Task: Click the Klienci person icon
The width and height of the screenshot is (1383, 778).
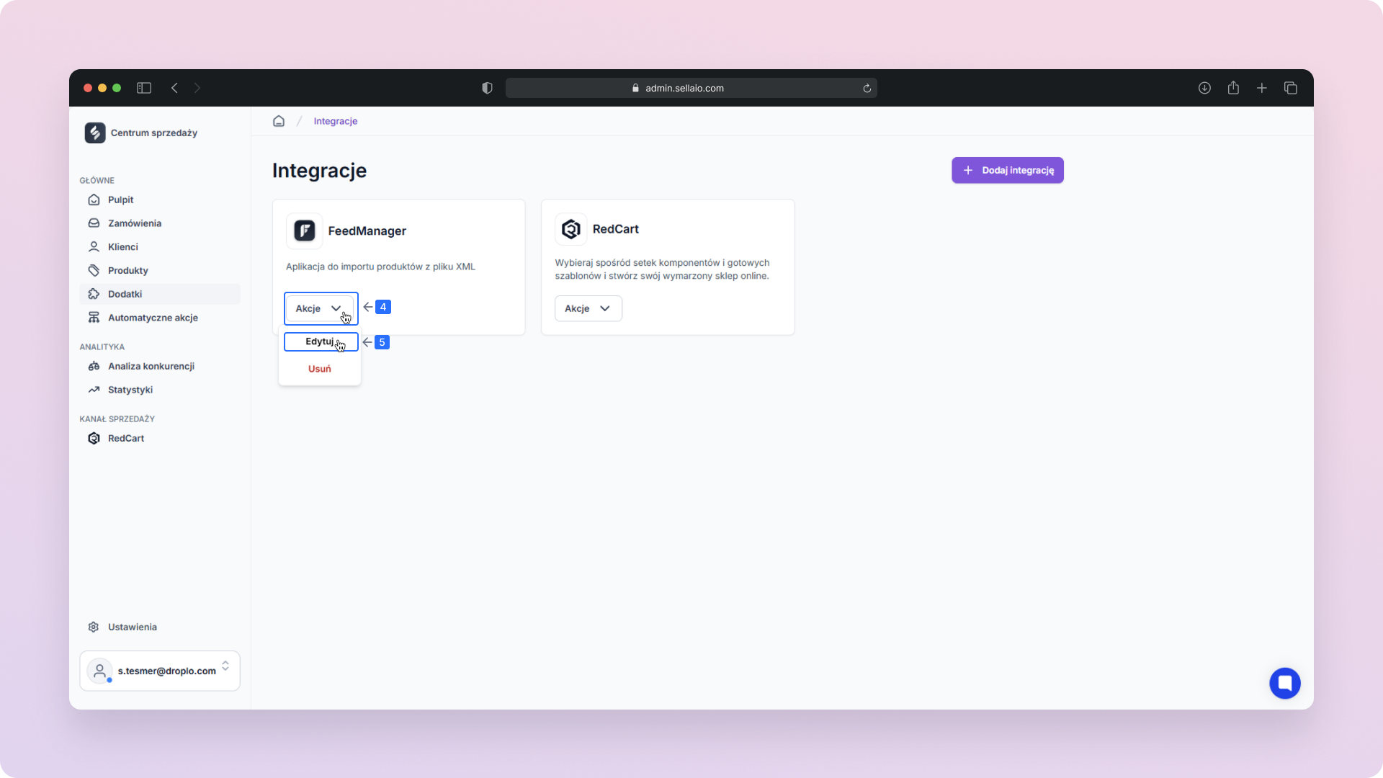Action: coord(94,247)
